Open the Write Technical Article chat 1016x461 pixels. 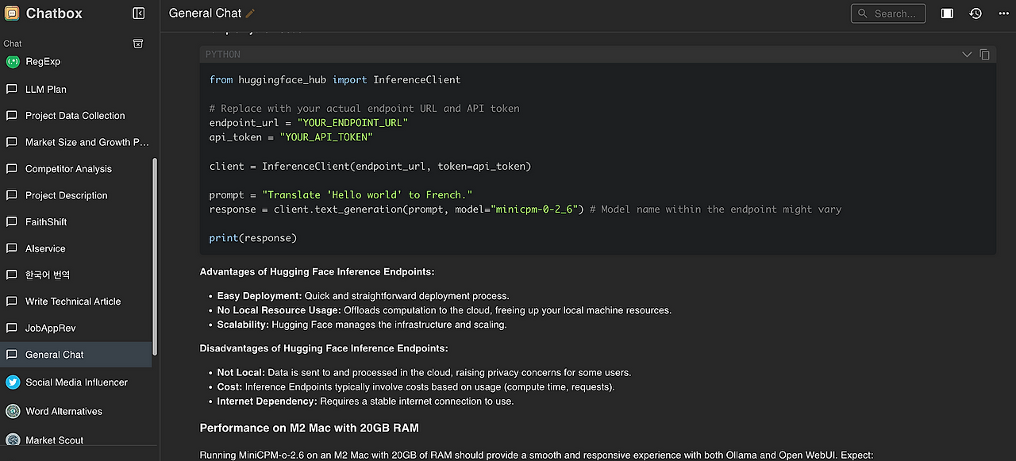point(76,301)
